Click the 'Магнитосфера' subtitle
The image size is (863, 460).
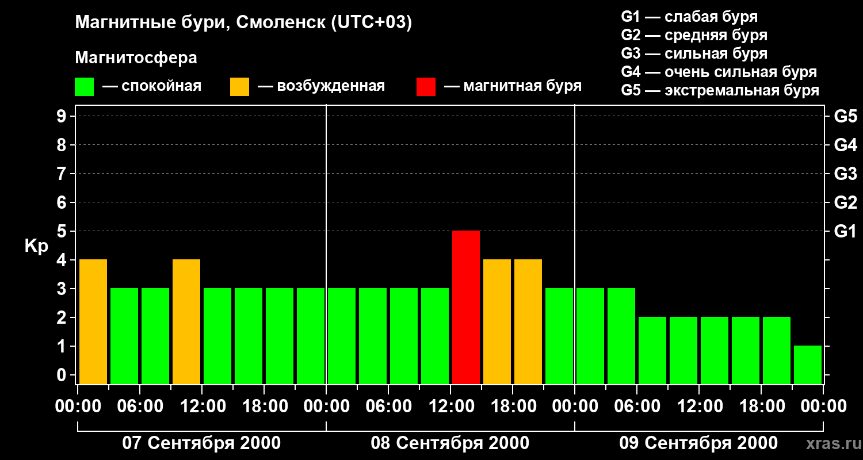pyautogui.click(x=136, y=58)
